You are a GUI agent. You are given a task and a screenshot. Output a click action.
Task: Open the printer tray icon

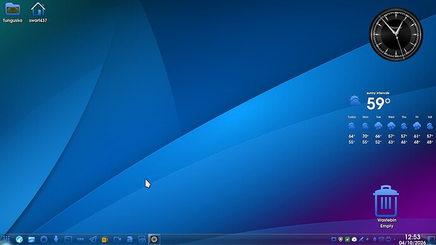click(x=389, y=239)
